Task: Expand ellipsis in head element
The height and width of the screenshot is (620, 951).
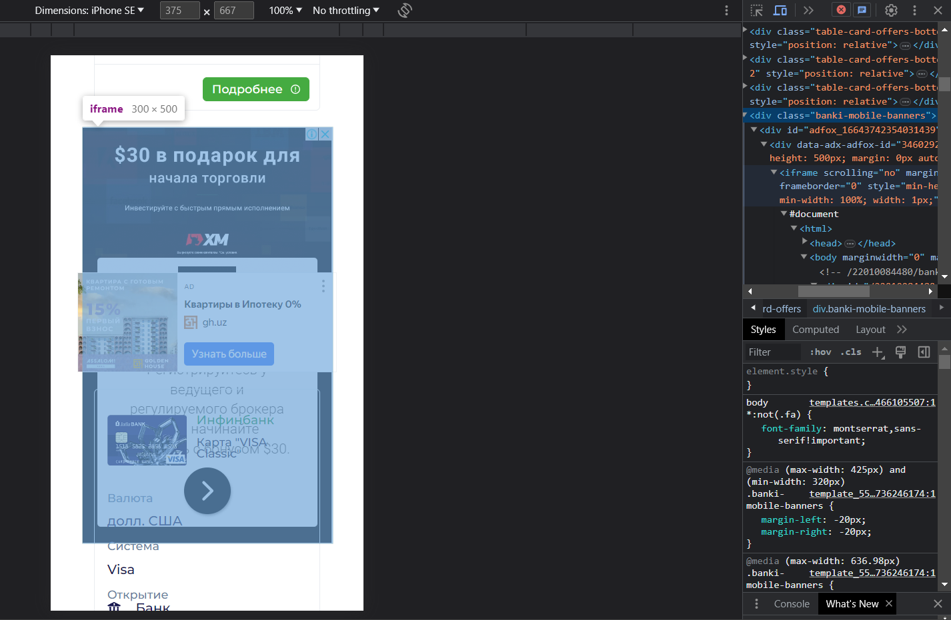Action: 850,244
